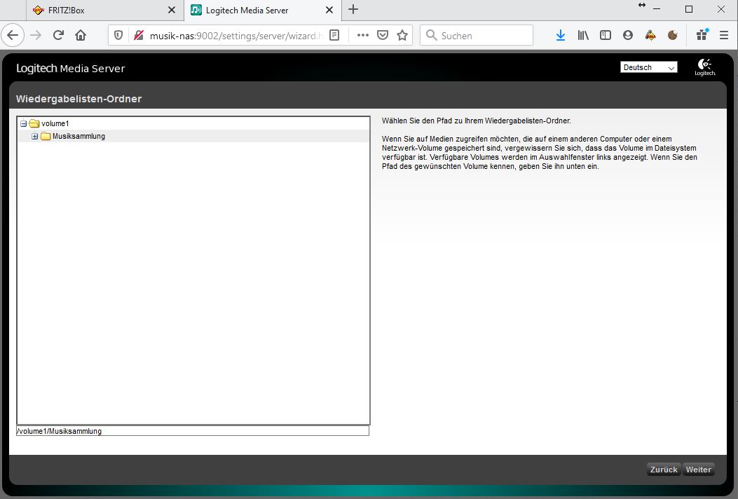Click the volume1 folder icon
The height and width of the screenshot is (499, 738).
pos(34,124)
